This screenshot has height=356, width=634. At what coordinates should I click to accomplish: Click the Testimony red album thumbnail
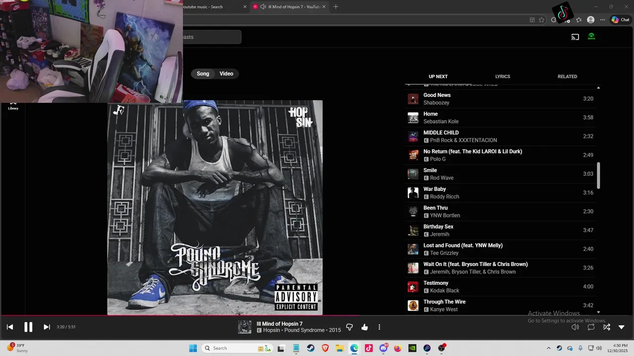tap(413, 287)
